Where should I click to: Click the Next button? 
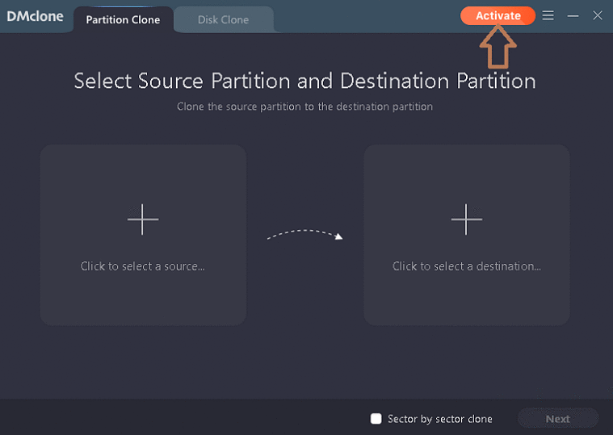pyautogui.click(x=557, y=419)
